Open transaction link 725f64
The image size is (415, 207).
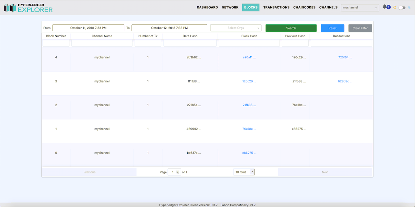345,57
